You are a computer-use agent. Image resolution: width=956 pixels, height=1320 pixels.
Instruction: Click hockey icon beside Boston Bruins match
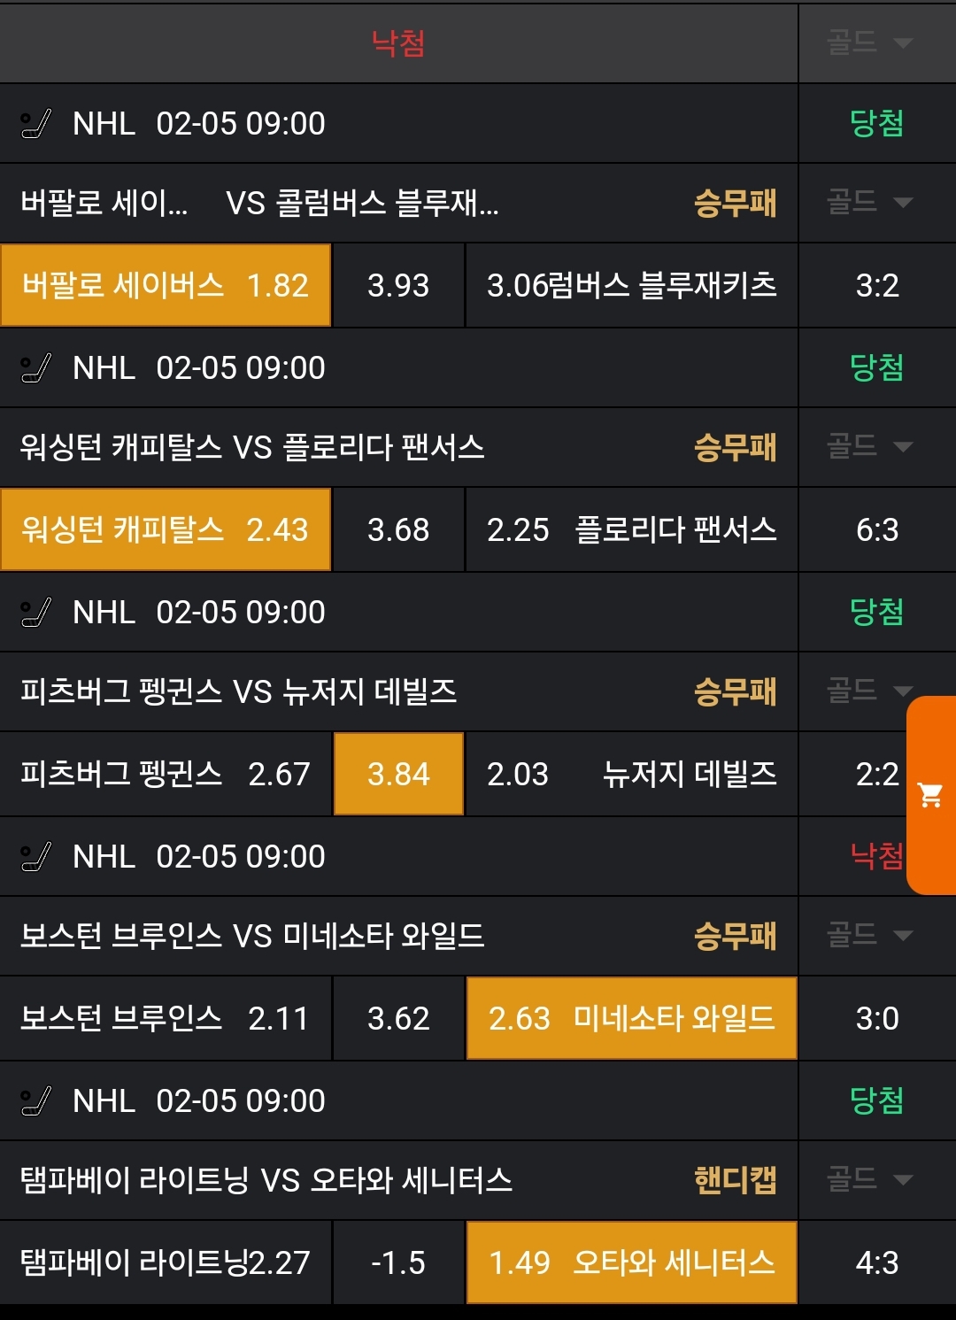point(35,857)
